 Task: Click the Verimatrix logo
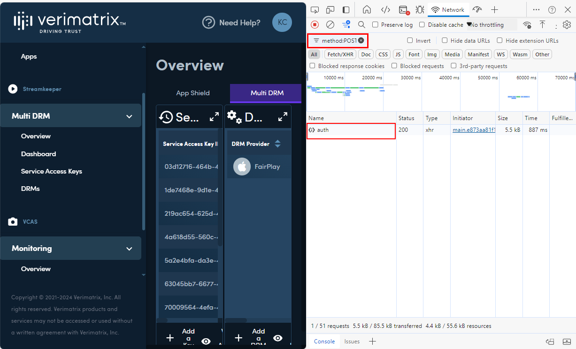(69, 22)
